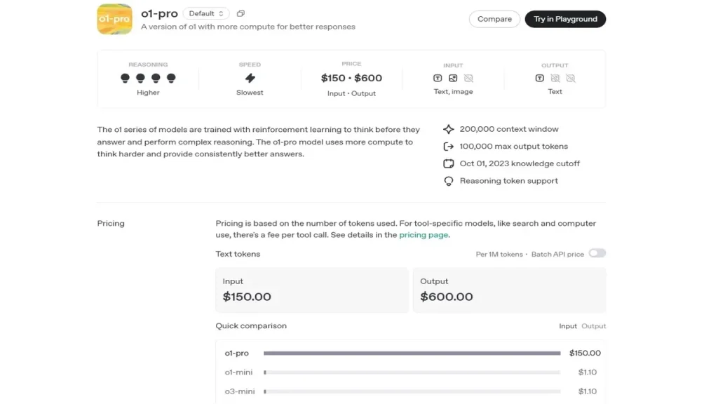Click the Compare button
This screenshot has width=718, height=404.
click(x=494, y=19)
